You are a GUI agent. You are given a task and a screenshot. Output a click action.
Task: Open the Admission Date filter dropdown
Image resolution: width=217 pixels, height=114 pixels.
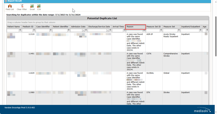tap(83, 30)
